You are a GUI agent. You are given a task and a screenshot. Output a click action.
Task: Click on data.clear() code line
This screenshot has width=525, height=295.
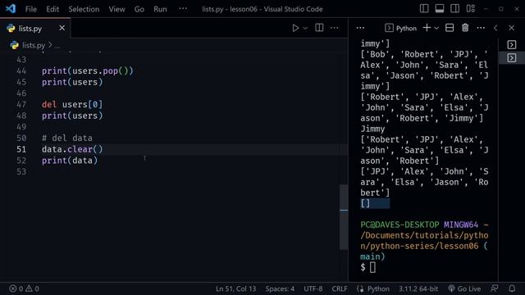(72, 149)
